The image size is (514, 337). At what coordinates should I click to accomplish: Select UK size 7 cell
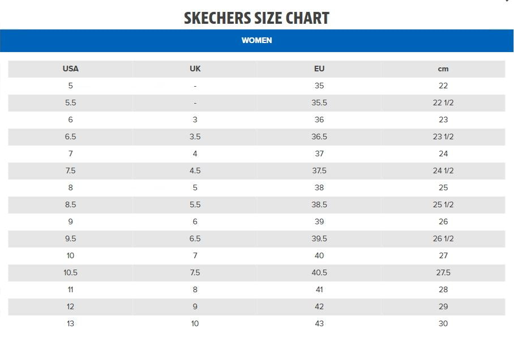tap(195, 255)
